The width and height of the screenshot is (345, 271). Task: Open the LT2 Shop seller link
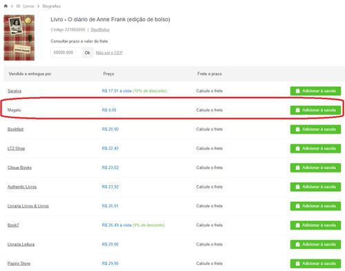[16, 149]
